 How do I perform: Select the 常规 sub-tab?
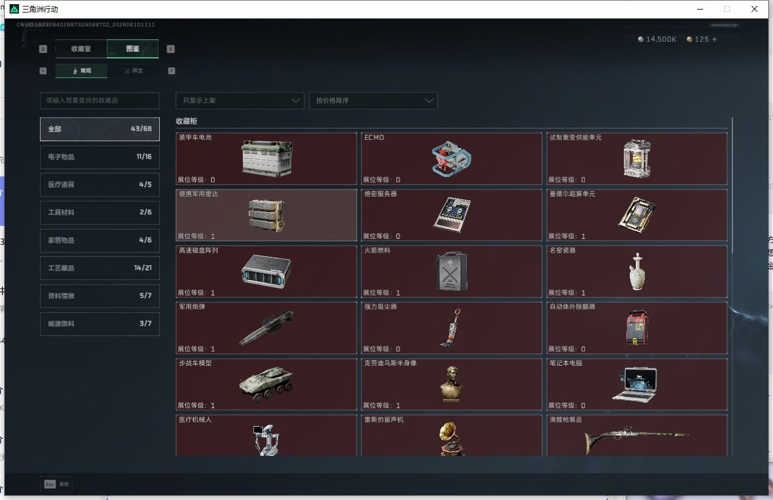(x=82, y=71)
